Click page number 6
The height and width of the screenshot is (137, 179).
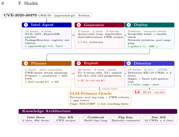point(3,4)
